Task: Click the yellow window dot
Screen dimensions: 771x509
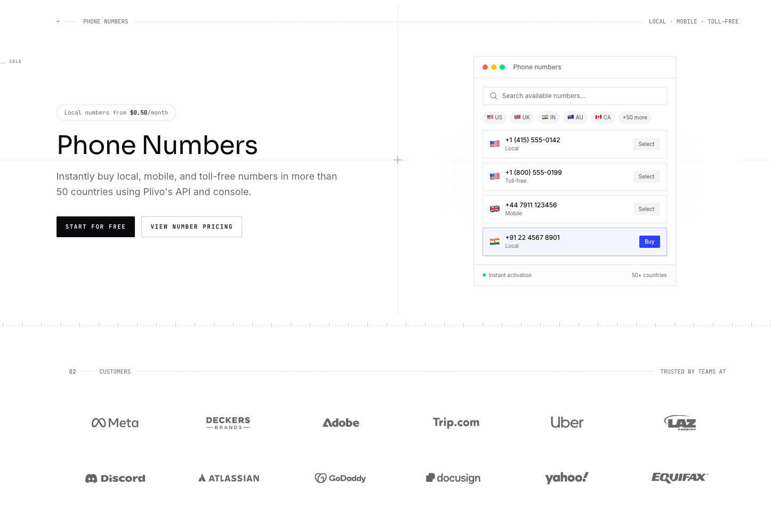Action: coord(494,67)
